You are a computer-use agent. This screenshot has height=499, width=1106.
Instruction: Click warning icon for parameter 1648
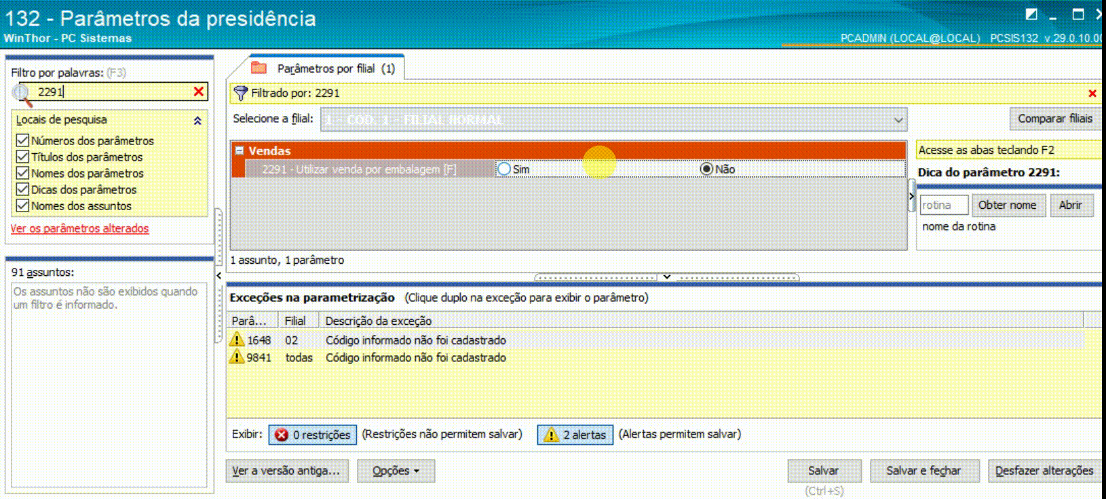236,339
